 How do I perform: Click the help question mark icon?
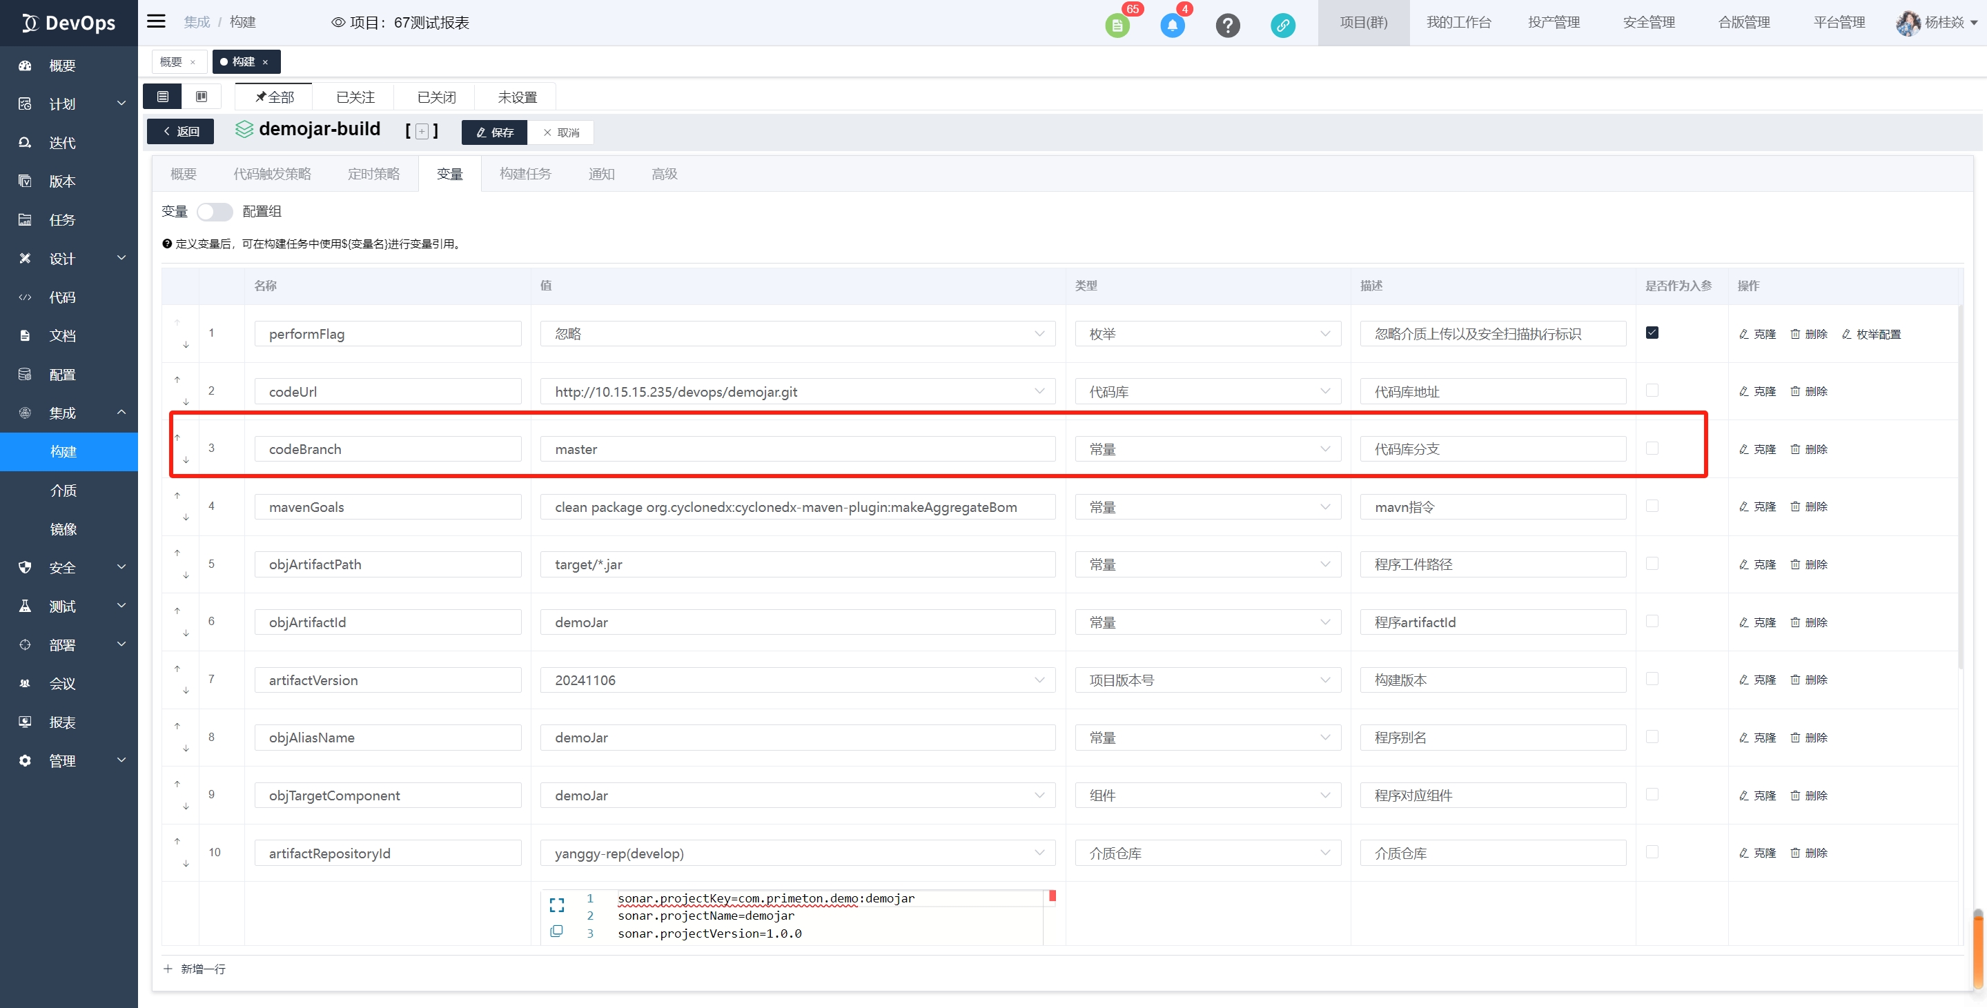click(x=1227, y=25)
